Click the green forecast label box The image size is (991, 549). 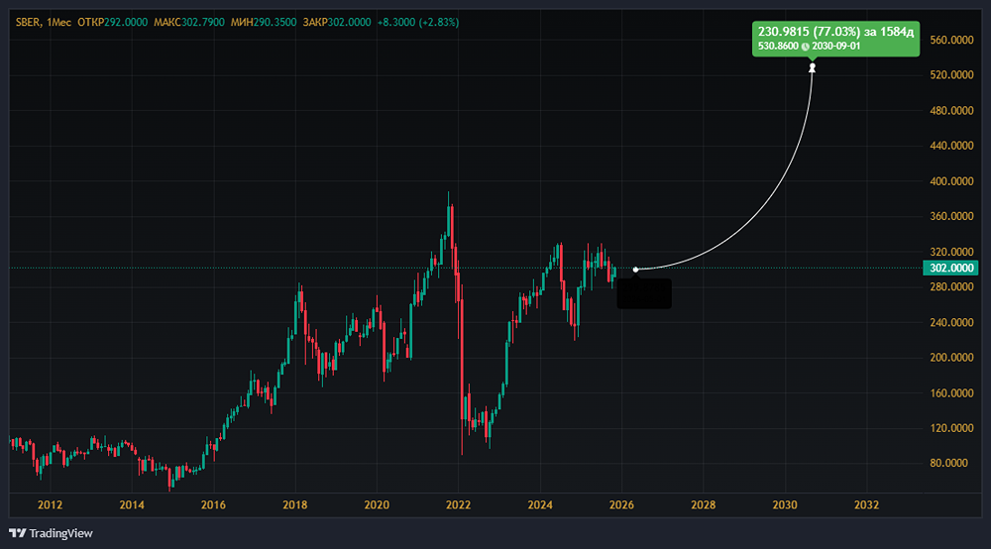click(x=836, y=40)
